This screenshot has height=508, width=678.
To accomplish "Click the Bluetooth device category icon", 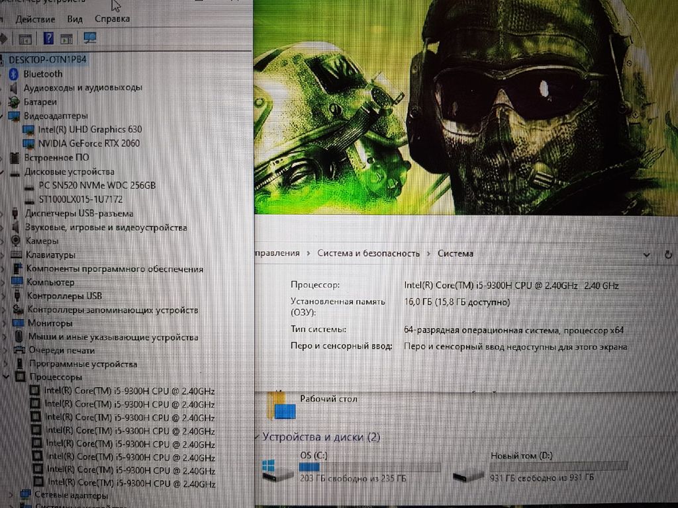I will click(13, 73).
